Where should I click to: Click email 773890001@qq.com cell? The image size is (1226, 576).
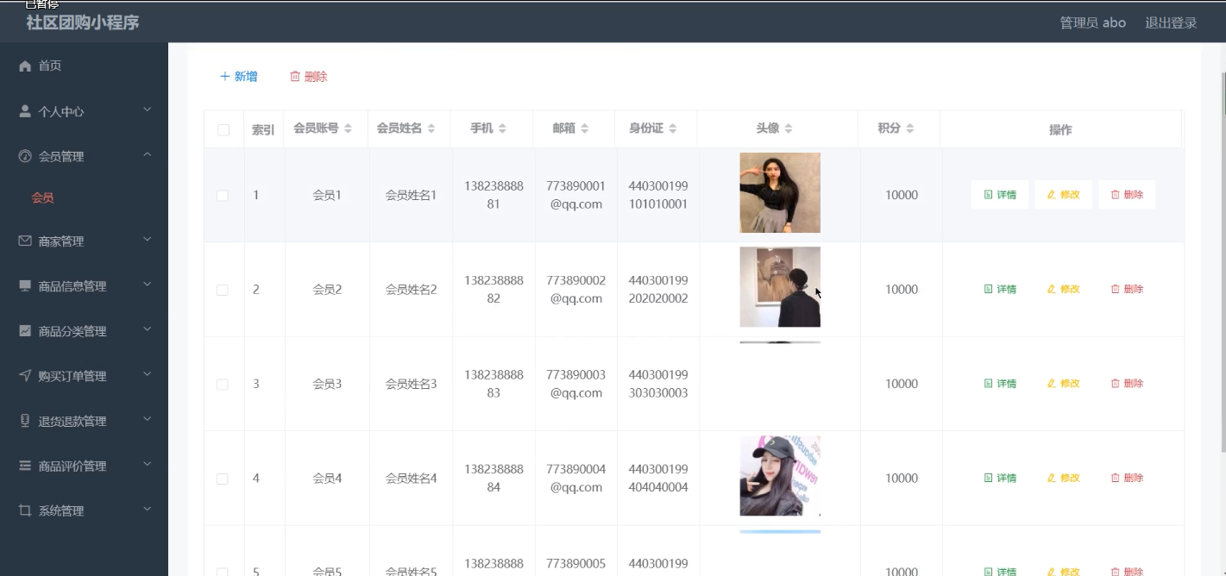point(575,195)
